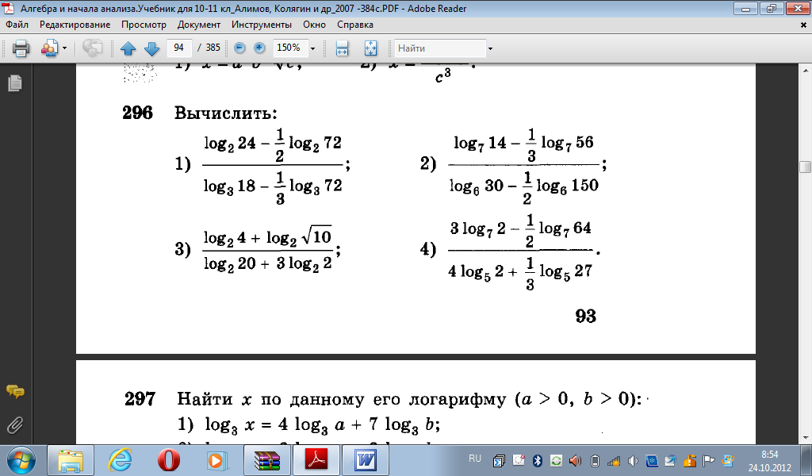Open the Справка menu
The image size is (812, 476).
pyautogui.click(x=355, y=25)
